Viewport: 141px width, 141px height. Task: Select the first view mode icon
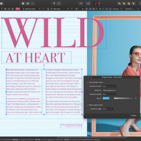[x=23, y=4]
